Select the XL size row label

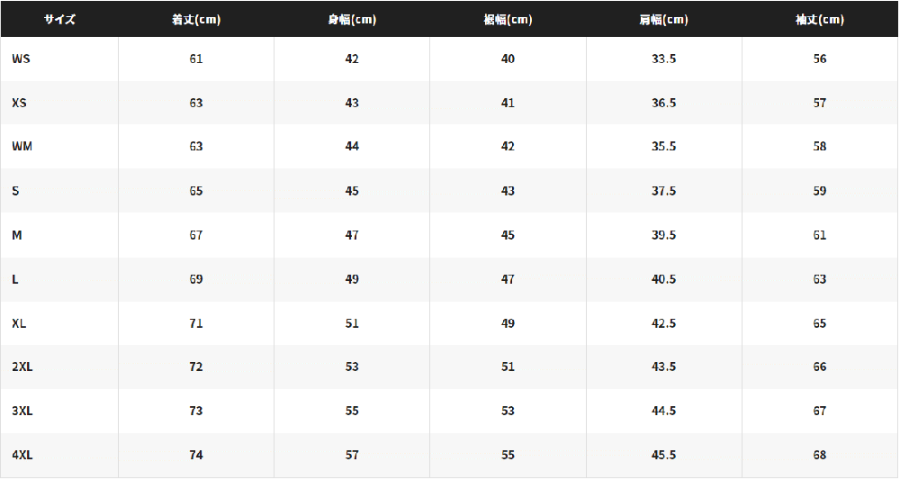pos(19,323)
